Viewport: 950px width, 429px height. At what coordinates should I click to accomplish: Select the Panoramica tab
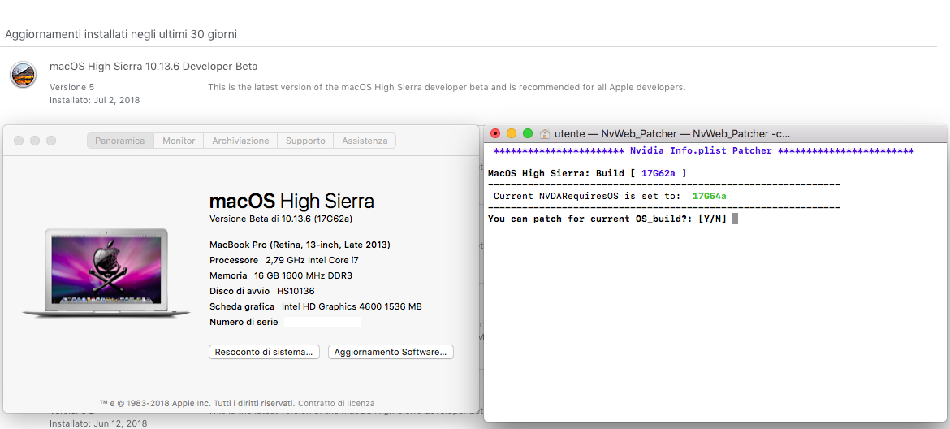(120, 141)
